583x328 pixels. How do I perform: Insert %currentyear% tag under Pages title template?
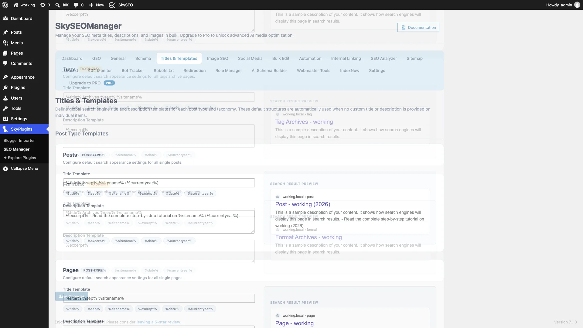(x=200, y=309)
